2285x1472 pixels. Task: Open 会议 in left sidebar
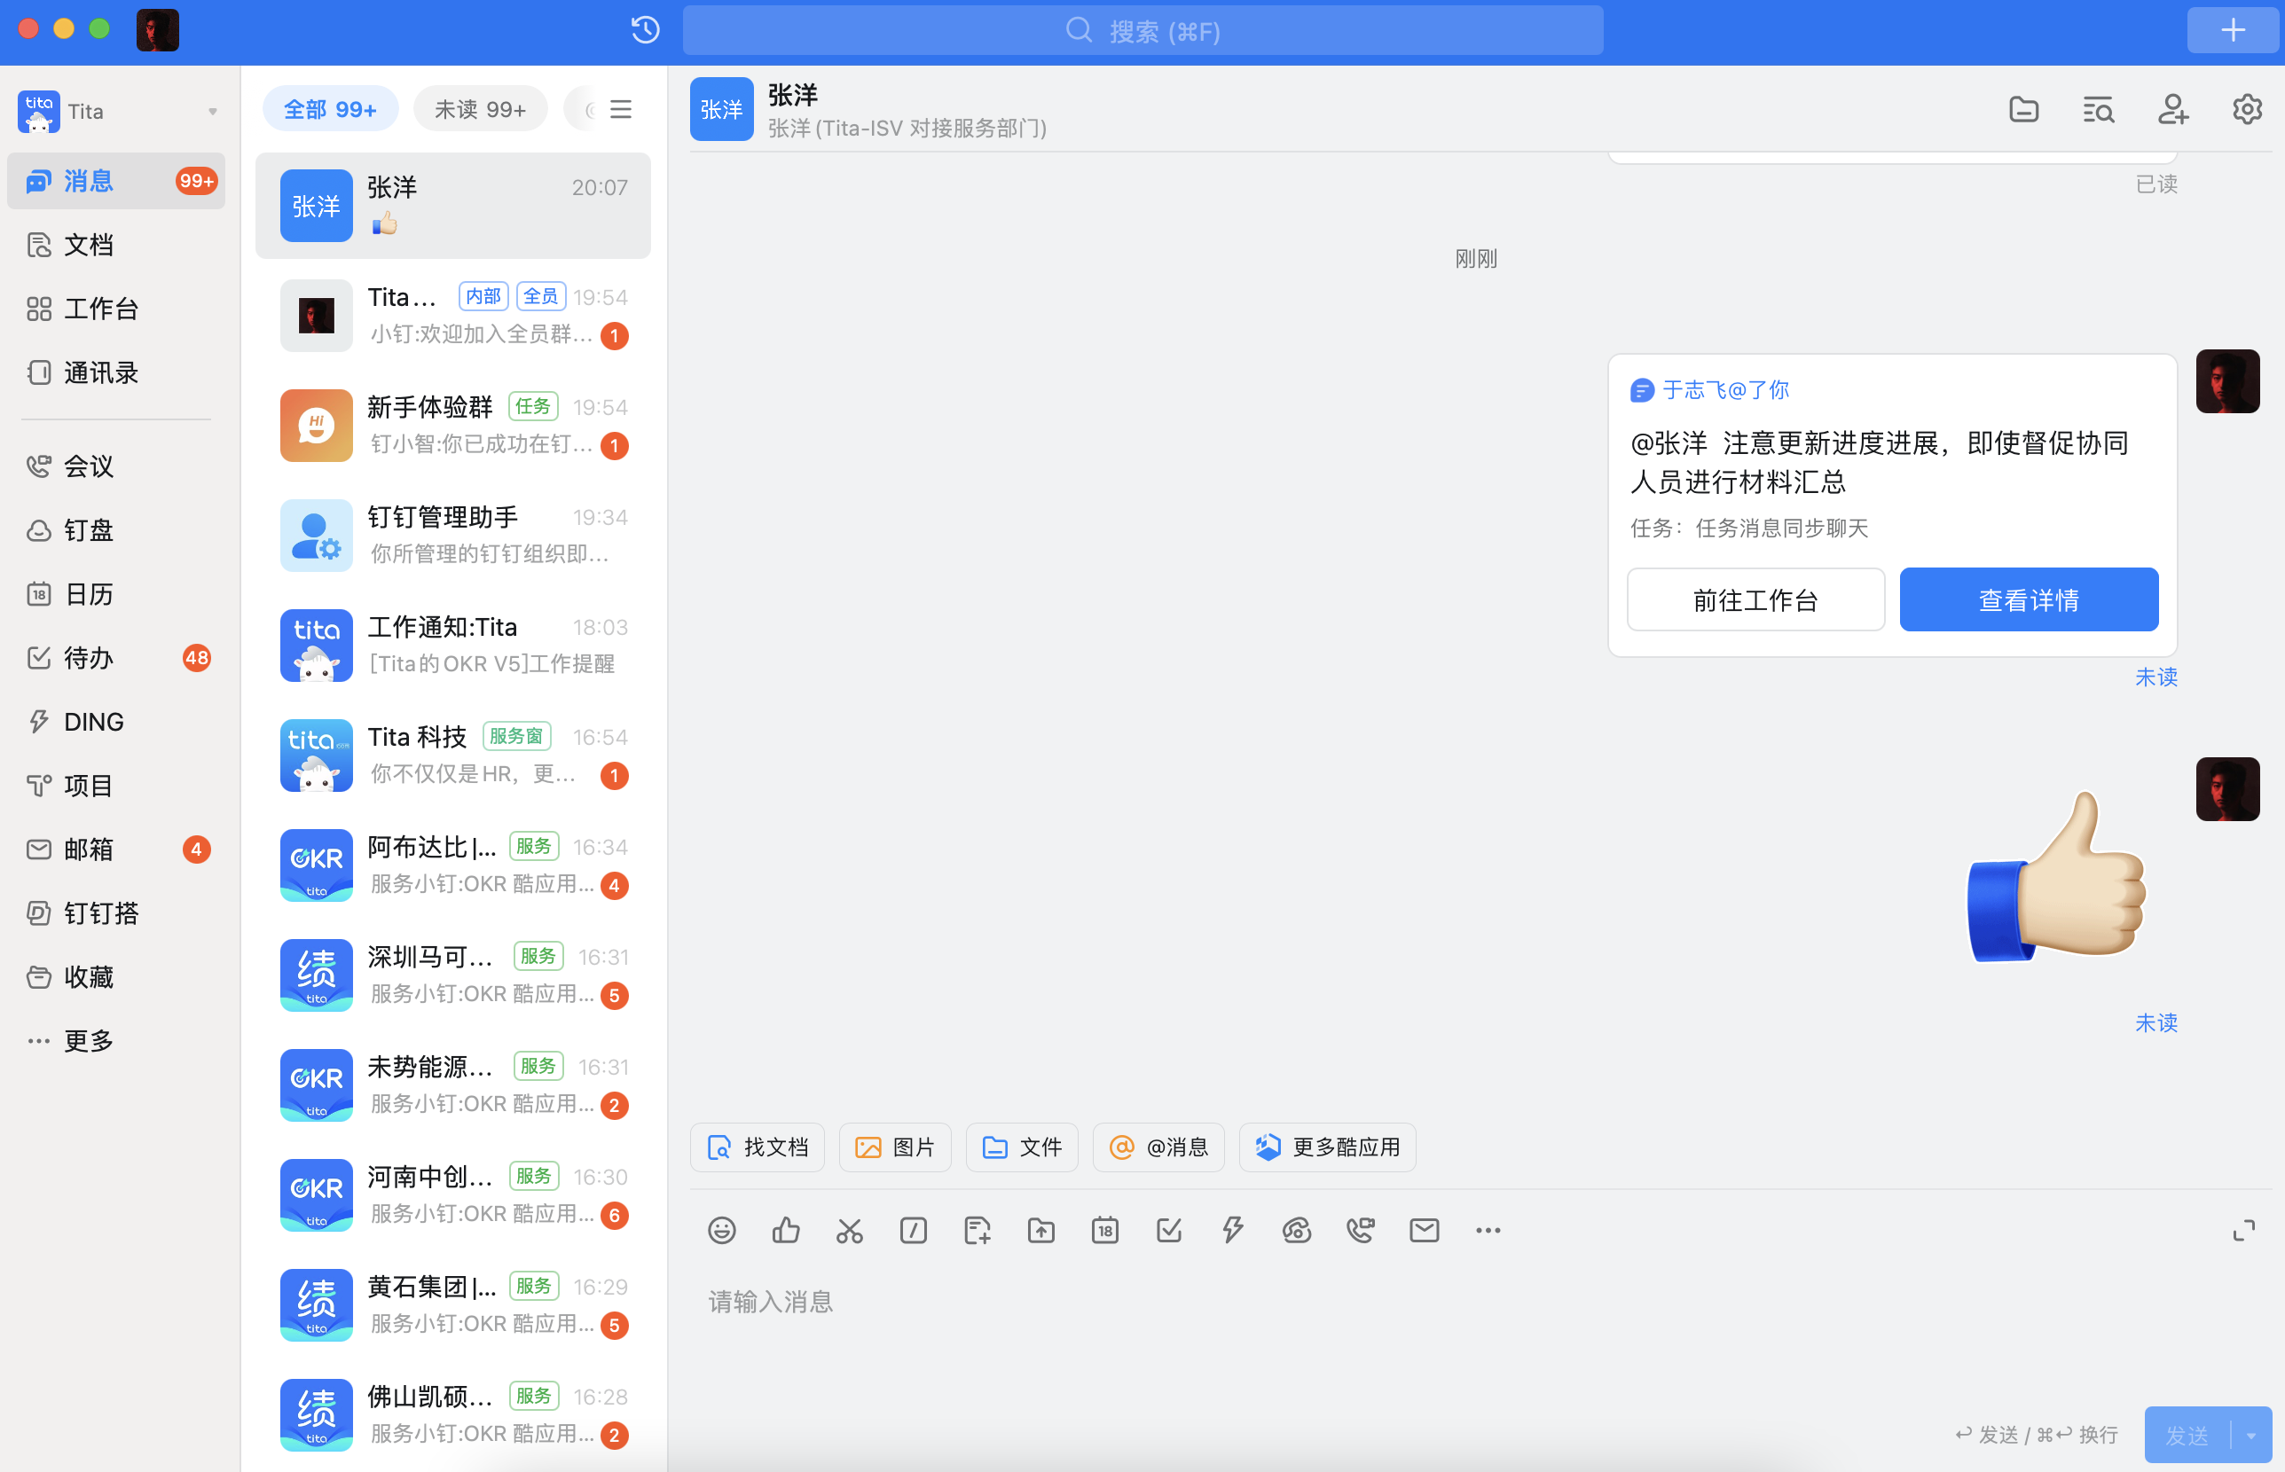(116, 466)
